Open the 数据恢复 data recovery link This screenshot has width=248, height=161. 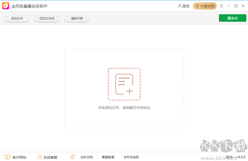click(108, 157)
